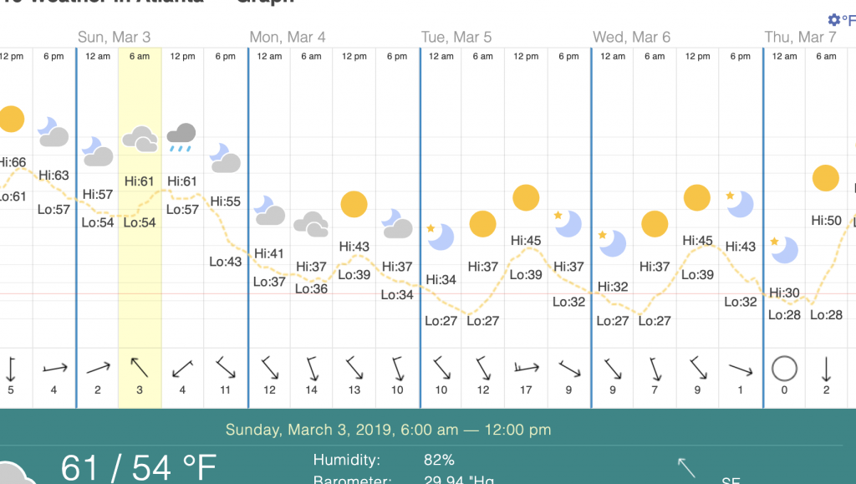Click the Thu, Mar 7 date label
Image resolution: width=856 pixels, height=484 pixels.
800,37
